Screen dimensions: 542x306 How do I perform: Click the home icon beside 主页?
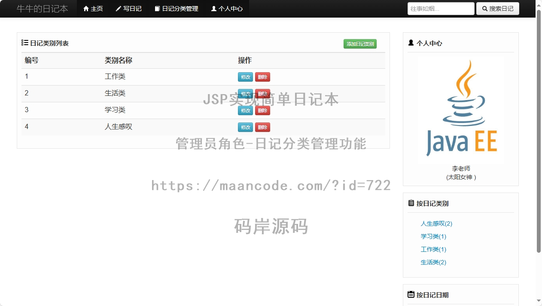tap(86, 9)
